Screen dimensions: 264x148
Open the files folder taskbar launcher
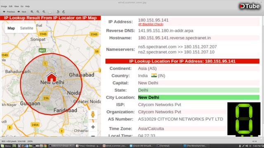(x=30, y=146)
